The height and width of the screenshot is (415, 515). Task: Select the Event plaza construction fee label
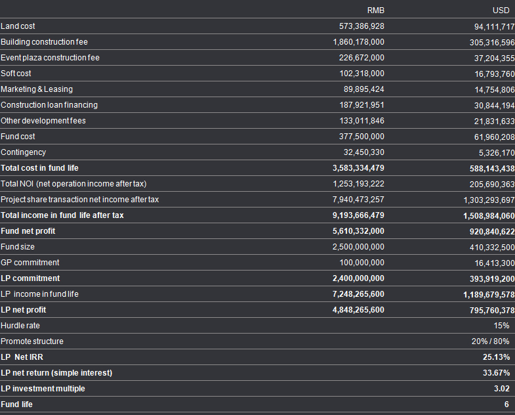point(50,58)
